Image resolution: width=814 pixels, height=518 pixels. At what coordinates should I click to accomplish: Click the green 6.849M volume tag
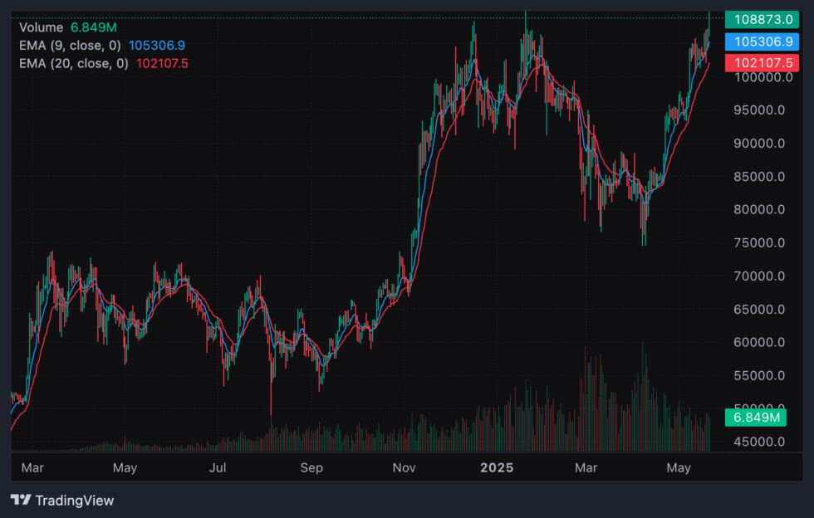(756, 418)
